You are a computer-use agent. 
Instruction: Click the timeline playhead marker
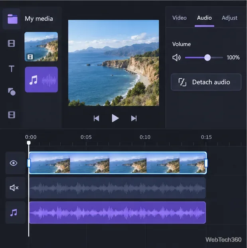point(29,143)
